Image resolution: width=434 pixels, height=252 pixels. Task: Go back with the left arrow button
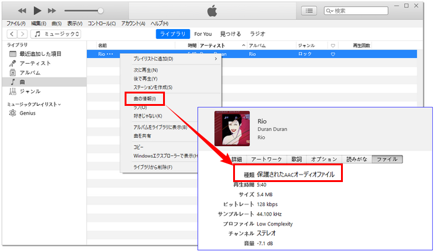[12, 34]
